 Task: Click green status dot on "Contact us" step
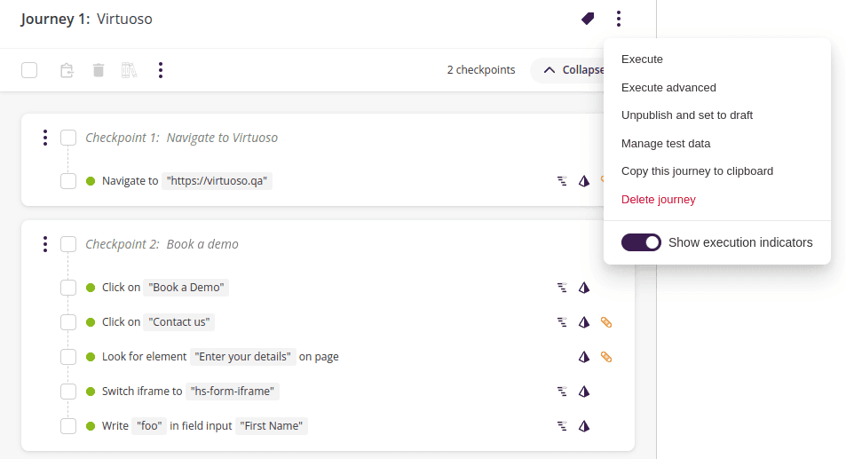tap(91, 322)
